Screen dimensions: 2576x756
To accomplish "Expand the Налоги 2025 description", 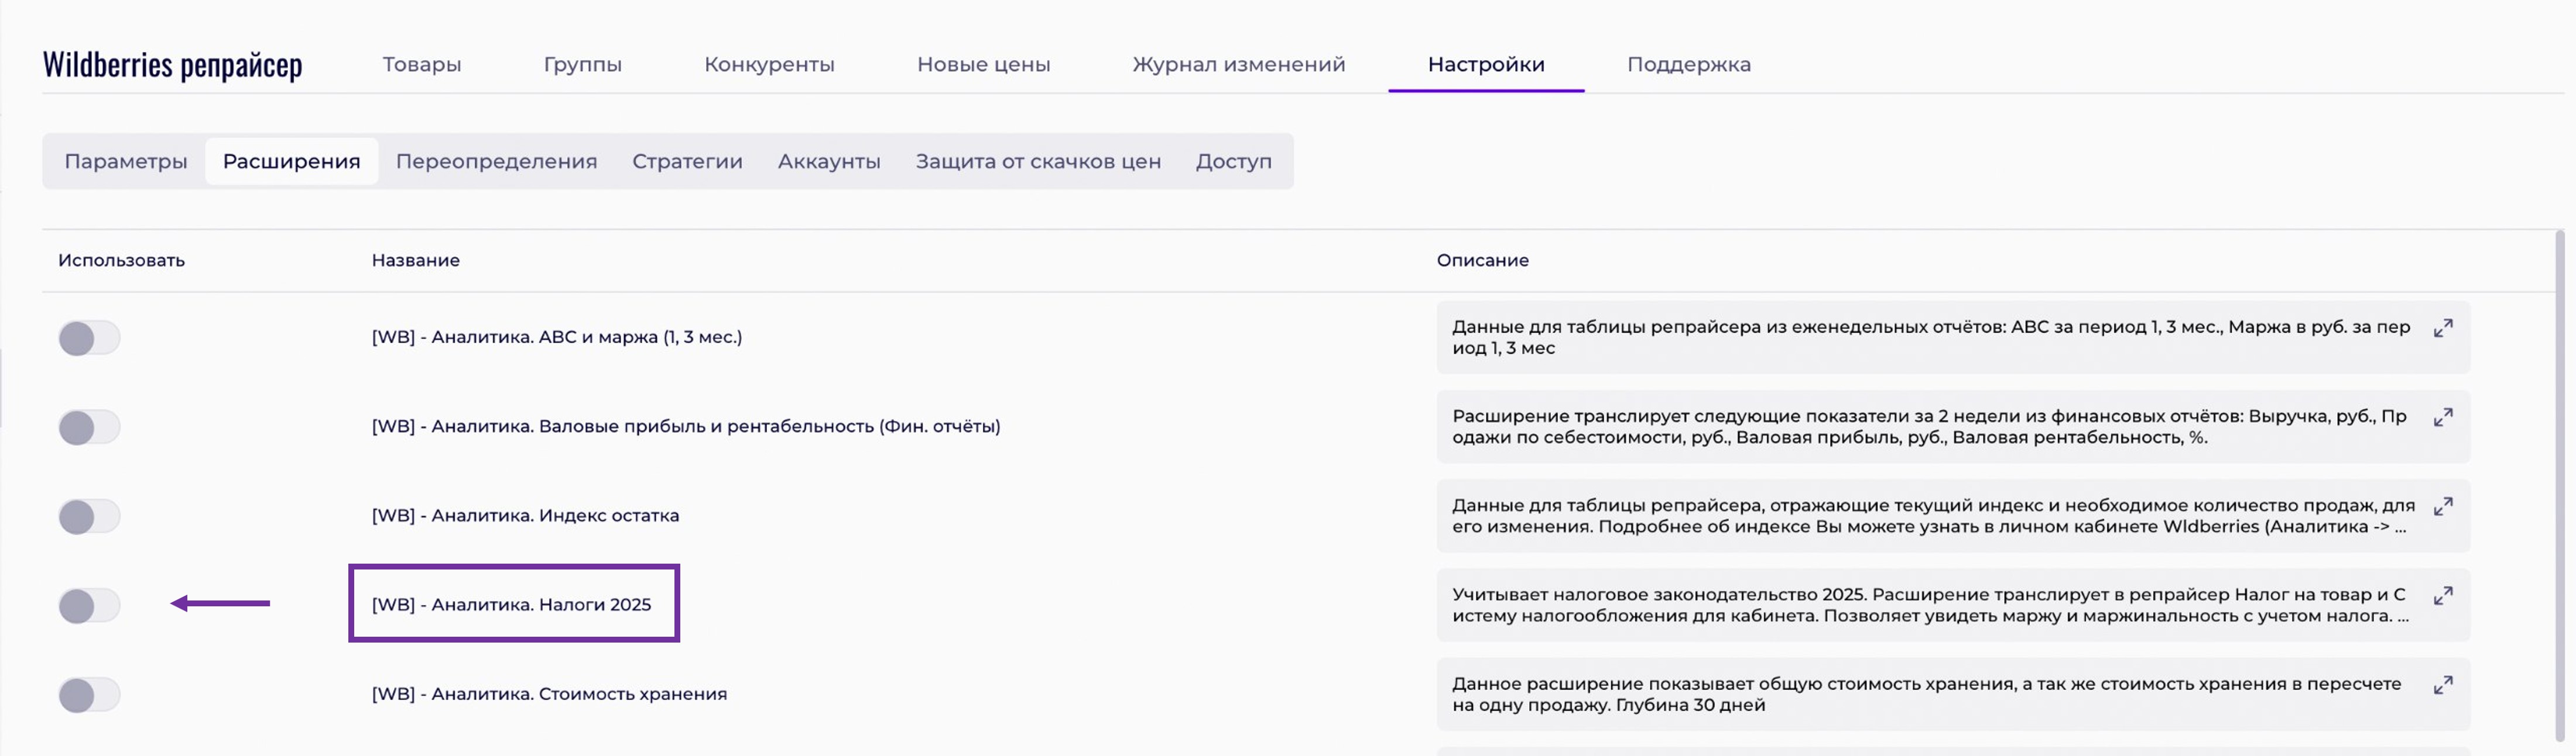I will [2442, 596].
